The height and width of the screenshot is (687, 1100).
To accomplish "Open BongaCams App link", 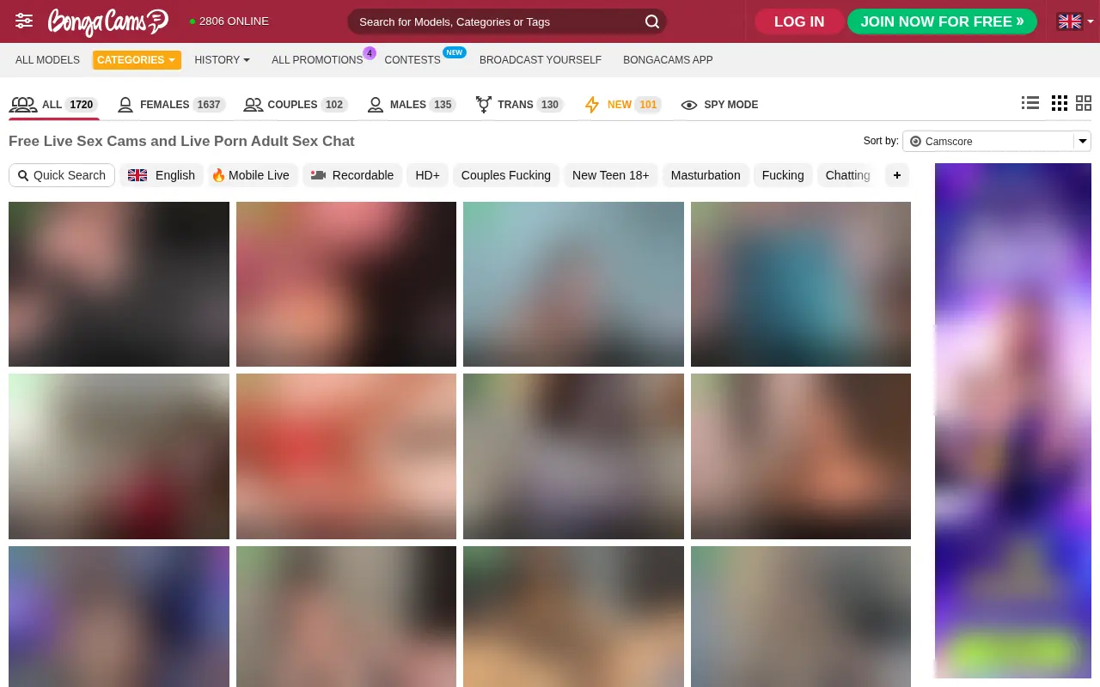I will [668, 60].
